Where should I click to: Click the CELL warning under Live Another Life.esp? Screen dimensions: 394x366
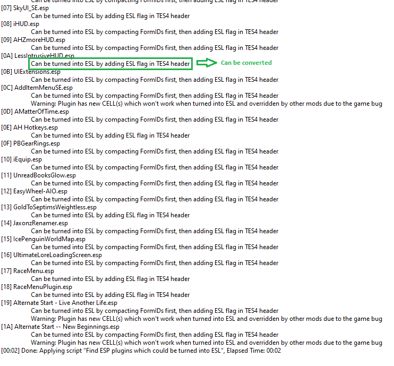click(207, 319)
